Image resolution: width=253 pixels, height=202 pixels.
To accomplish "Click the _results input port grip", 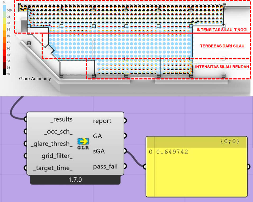I will pos(26,120).
